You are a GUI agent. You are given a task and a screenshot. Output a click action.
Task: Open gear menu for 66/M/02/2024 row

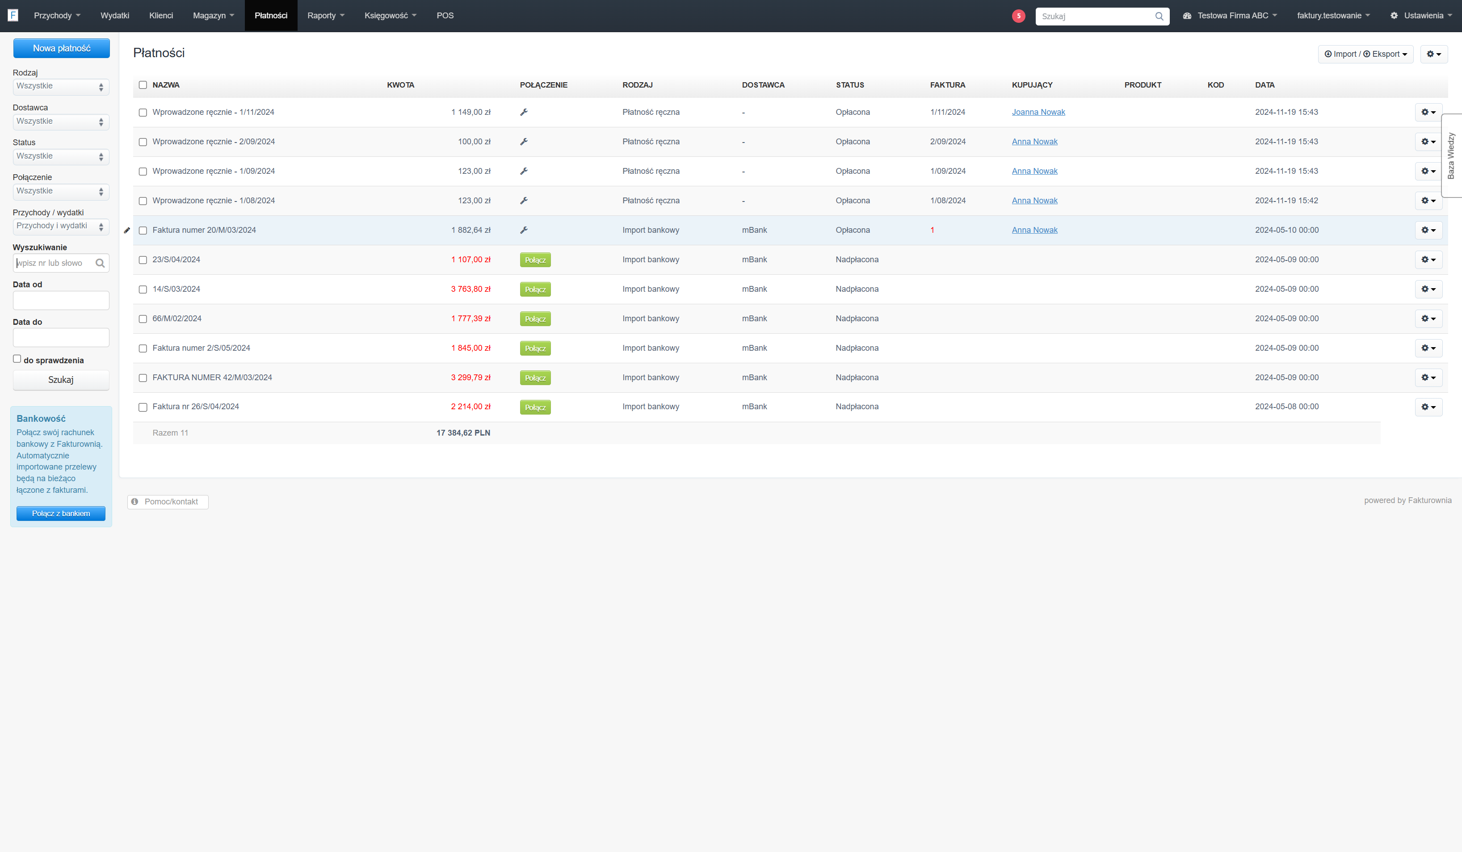pyautogui.click(x=1428, y=319)
